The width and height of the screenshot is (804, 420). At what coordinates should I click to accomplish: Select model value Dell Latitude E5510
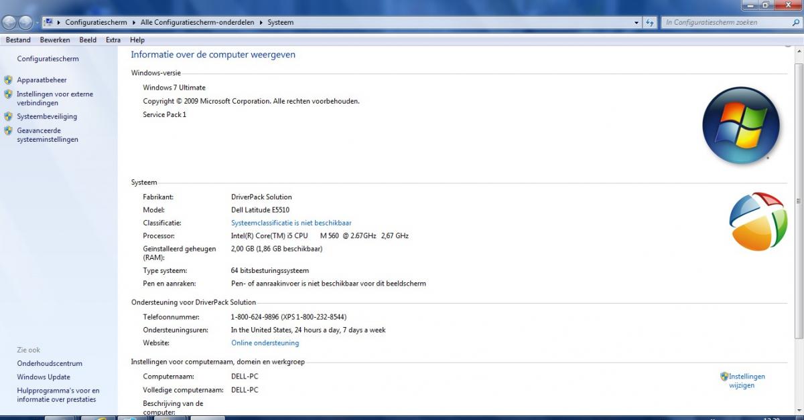[261, 210]
